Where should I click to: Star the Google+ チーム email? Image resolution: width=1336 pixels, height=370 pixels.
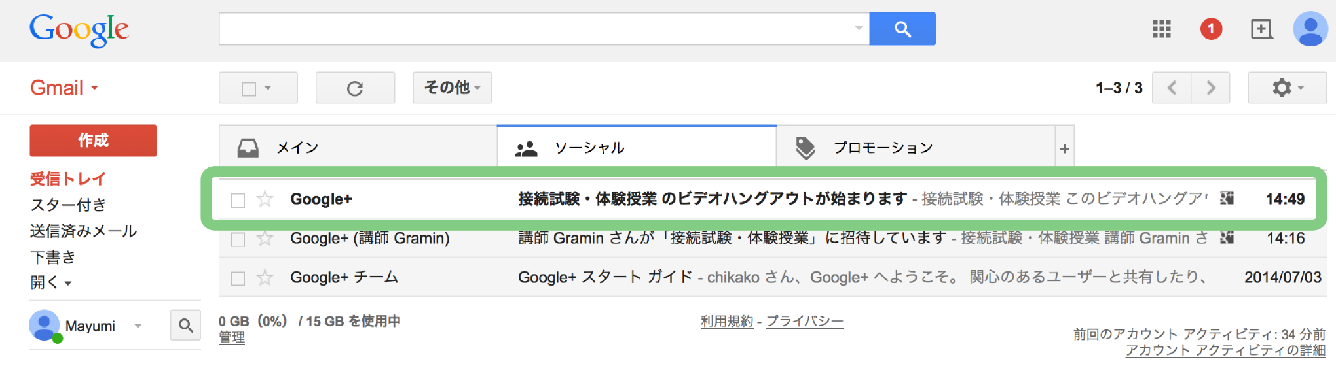click(265, 278)
